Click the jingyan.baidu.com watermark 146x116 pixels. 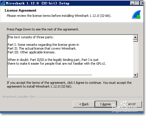pyautogui.click(x=125, y=111)
